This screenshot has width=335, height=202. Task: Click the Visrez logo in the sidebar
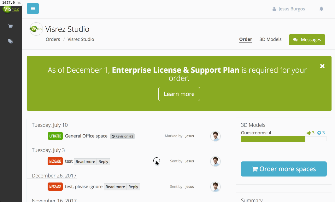[x=11, y=9]
